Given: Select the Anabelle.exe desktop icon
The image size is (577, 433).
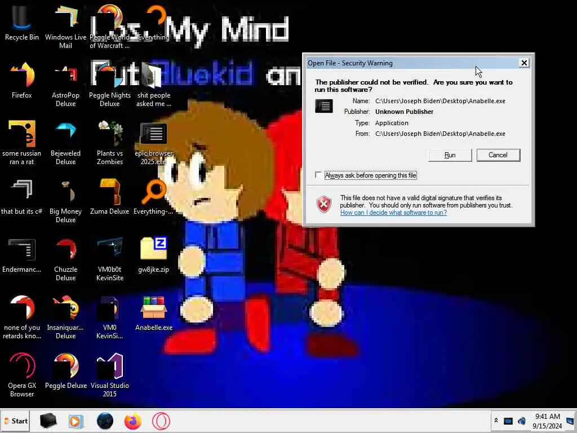Looking at the screenshot, I should pos(154,313).
